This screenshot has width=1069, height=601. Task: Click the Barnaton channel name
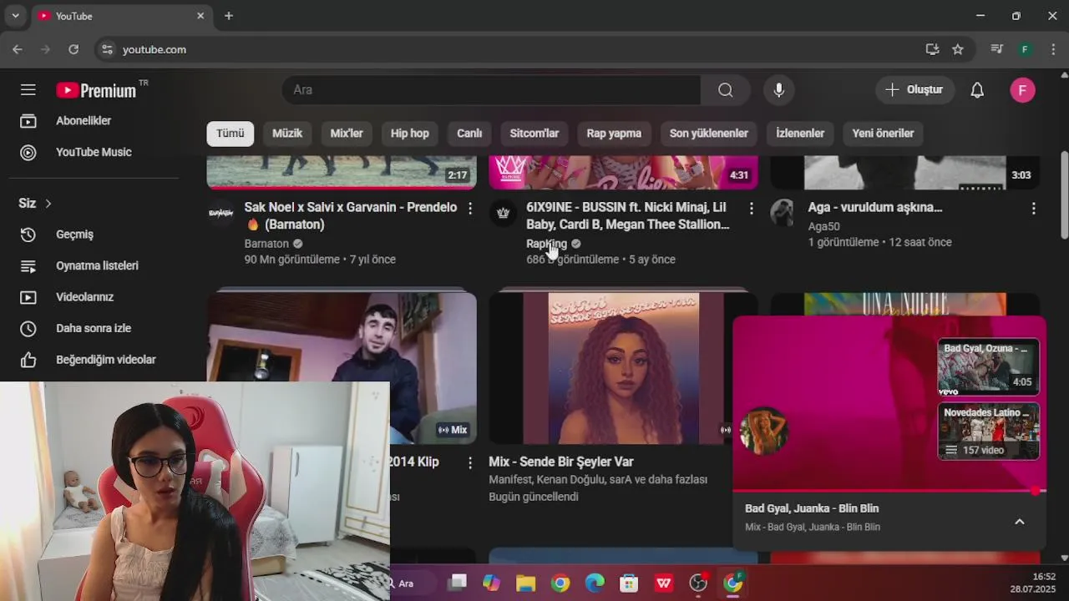pyautogui.click(x=266, y=244)
